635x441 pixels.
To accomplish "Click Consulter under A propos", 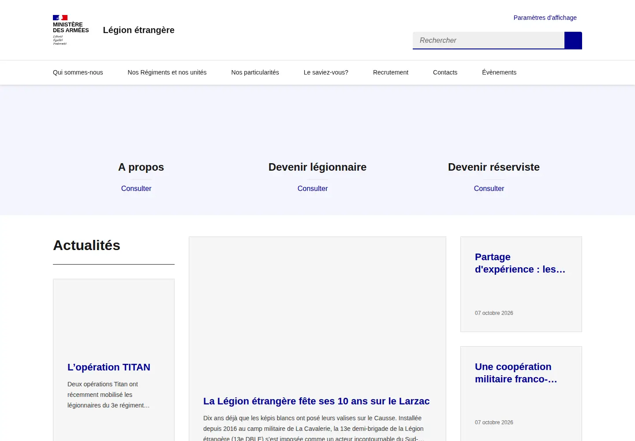I will pos(136,188).
